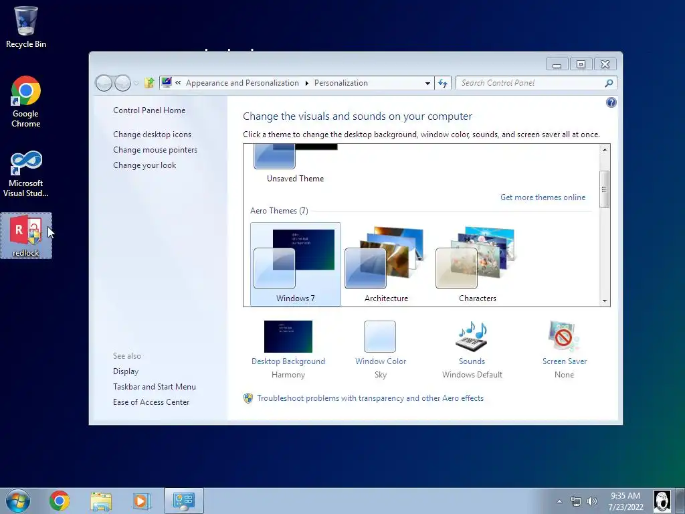Click the up-folder icon in address bar
Viewport: 685px width, 514px height.
[149, 82]
